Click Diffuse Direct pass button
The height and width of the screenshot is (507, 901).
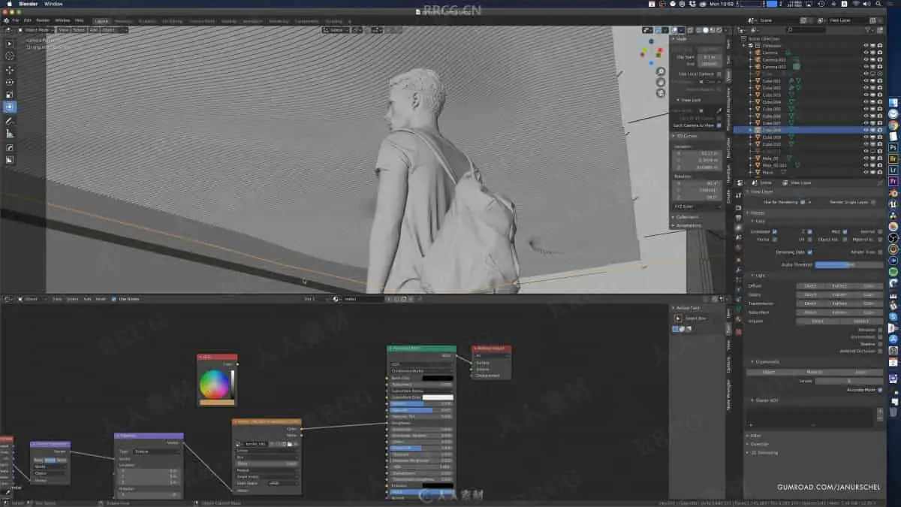810,285
